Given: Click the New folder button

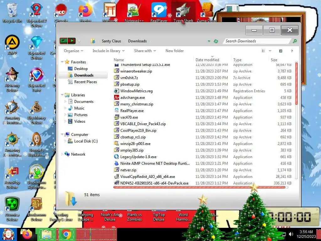Looking at the screenshot, I should pyautogui.click(x=175, y=51).
